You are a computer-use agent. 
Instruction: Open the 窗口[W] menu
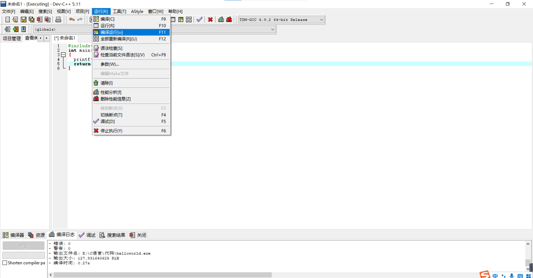155,11
